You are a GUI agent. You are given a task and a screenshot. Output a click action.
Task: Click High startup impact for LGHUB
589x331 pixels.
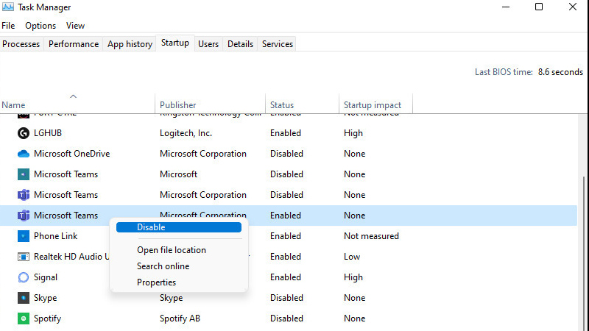coord(353,134)
